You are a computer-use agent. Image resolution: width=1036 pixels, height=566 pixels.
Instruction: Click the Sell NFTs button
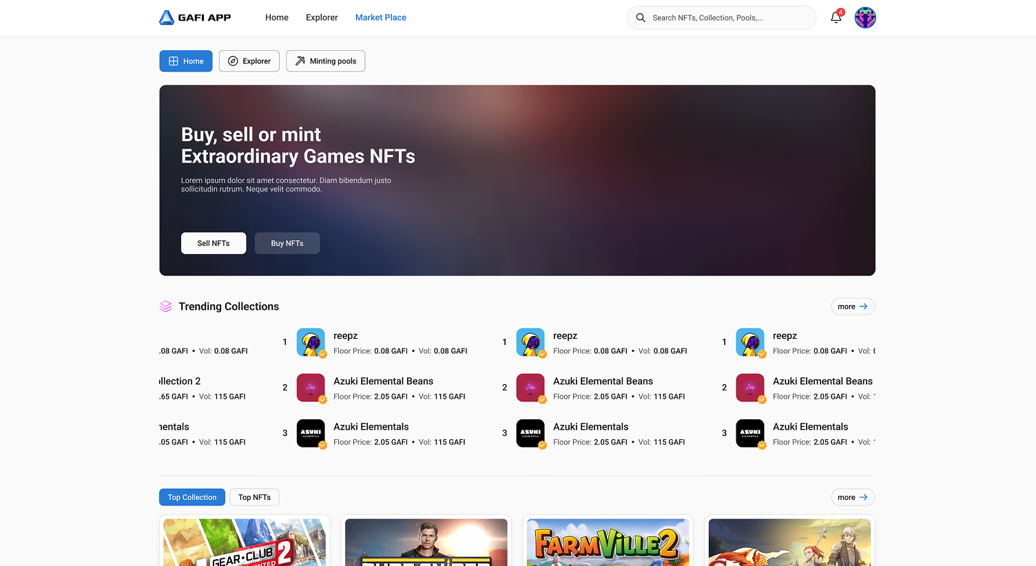[214, 243]
